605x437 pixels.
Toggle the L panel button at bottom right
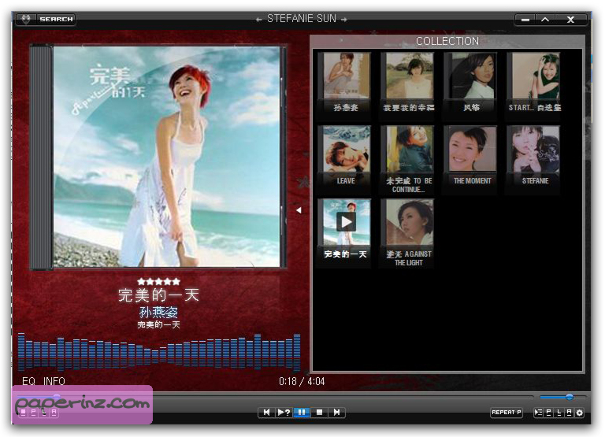[559, 413]
